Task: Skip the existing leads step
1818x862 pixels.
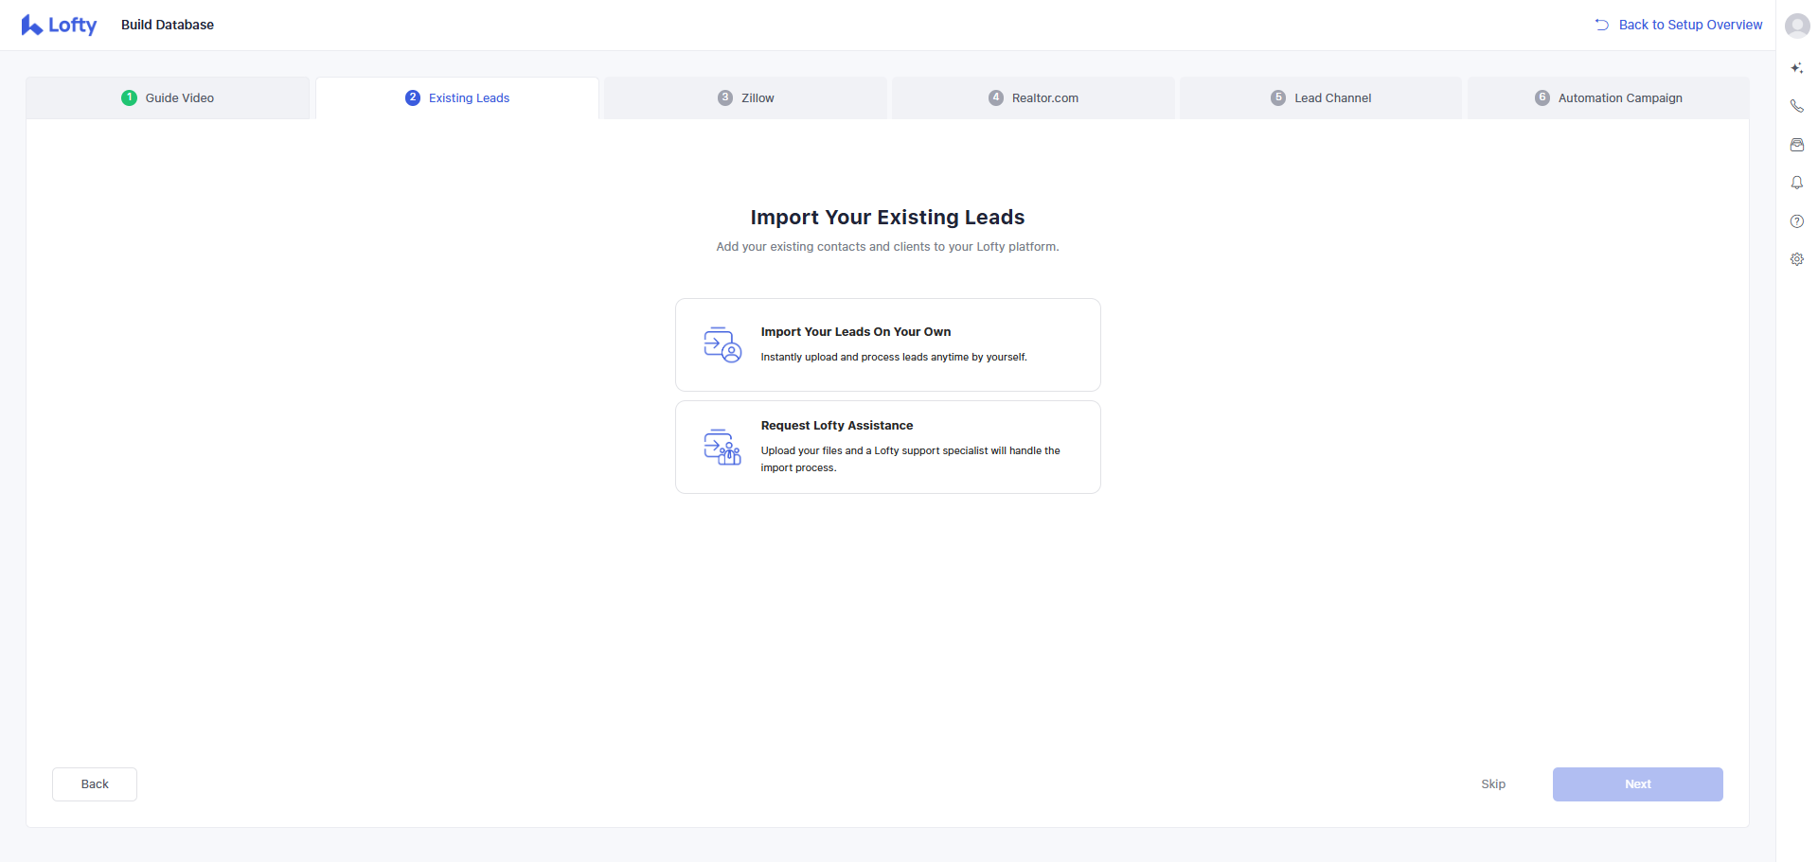Action: 1493,784
